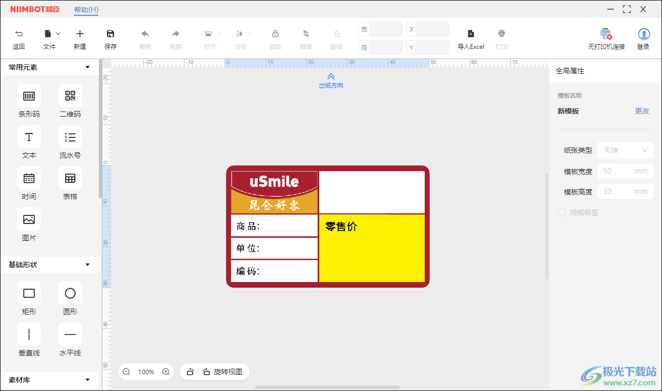Click the 旋转视图 rotate view button
Image resolution: width=662 pixels, height=391 pixels.
coord(223,372)
